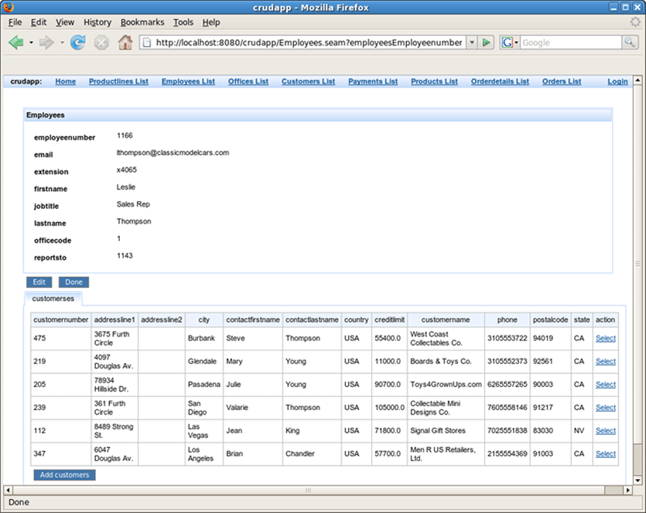
Task: Click the Back navigation arrow
Action: click(15, 43)
